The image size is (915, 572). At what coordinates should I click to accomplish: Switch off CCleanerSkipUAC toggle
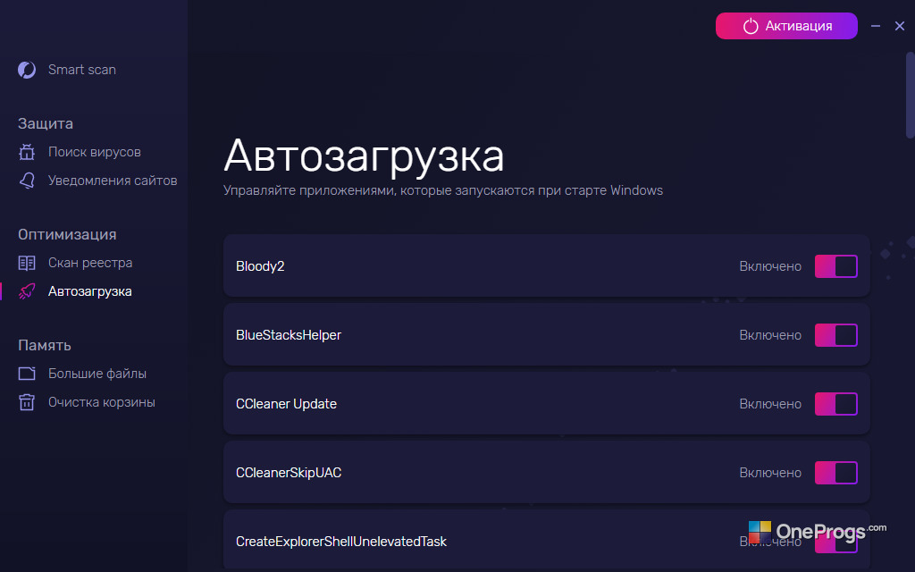pos(835,473)
